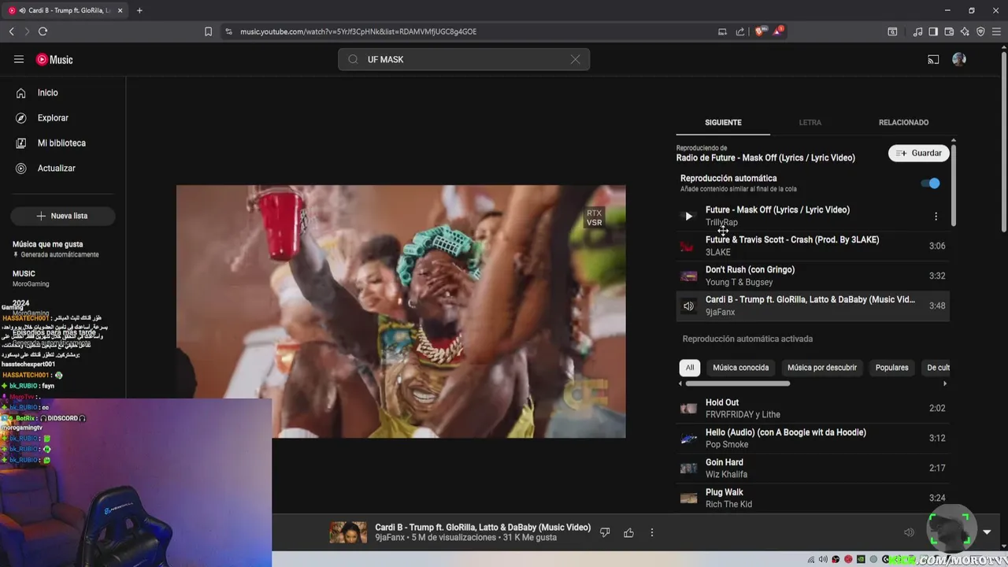The height and width of the screenshot is (567, 1008).
Task: Dislike the Cardi B track
Action: (x=605, y=532)
